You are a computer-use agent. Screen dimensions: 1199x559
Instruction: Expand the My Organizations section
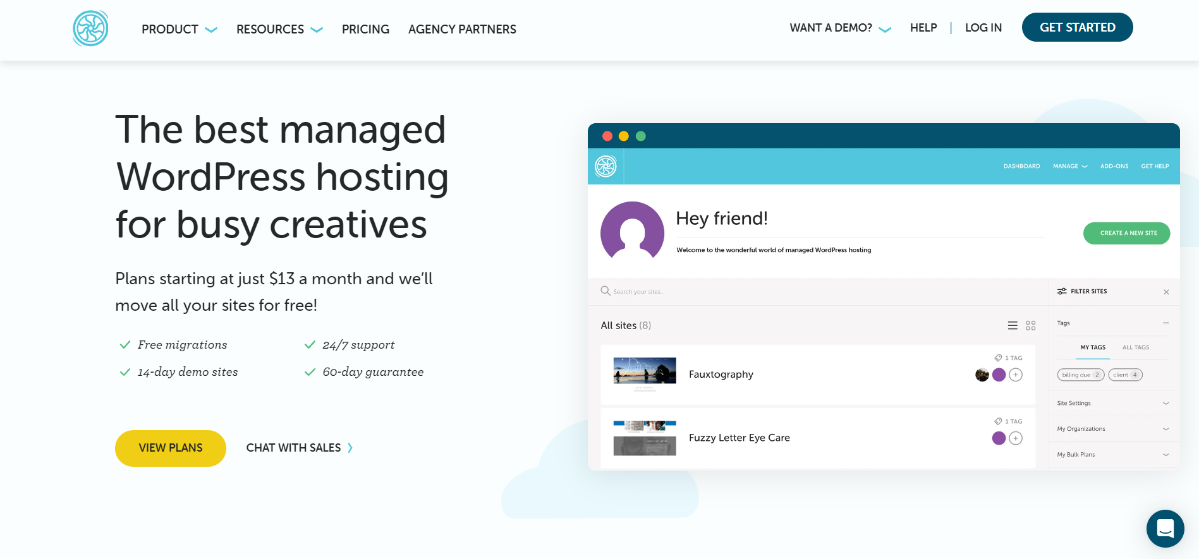tap(1112, 429)
